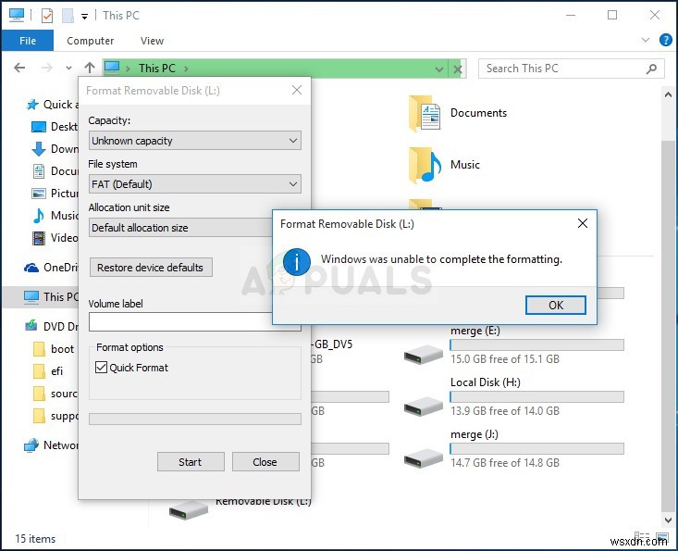Close the Windows was unable message box

[583, 223]
